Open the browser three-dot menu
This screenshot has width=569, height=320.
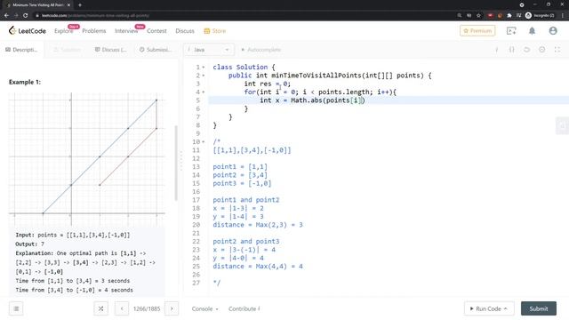(563, 16)
